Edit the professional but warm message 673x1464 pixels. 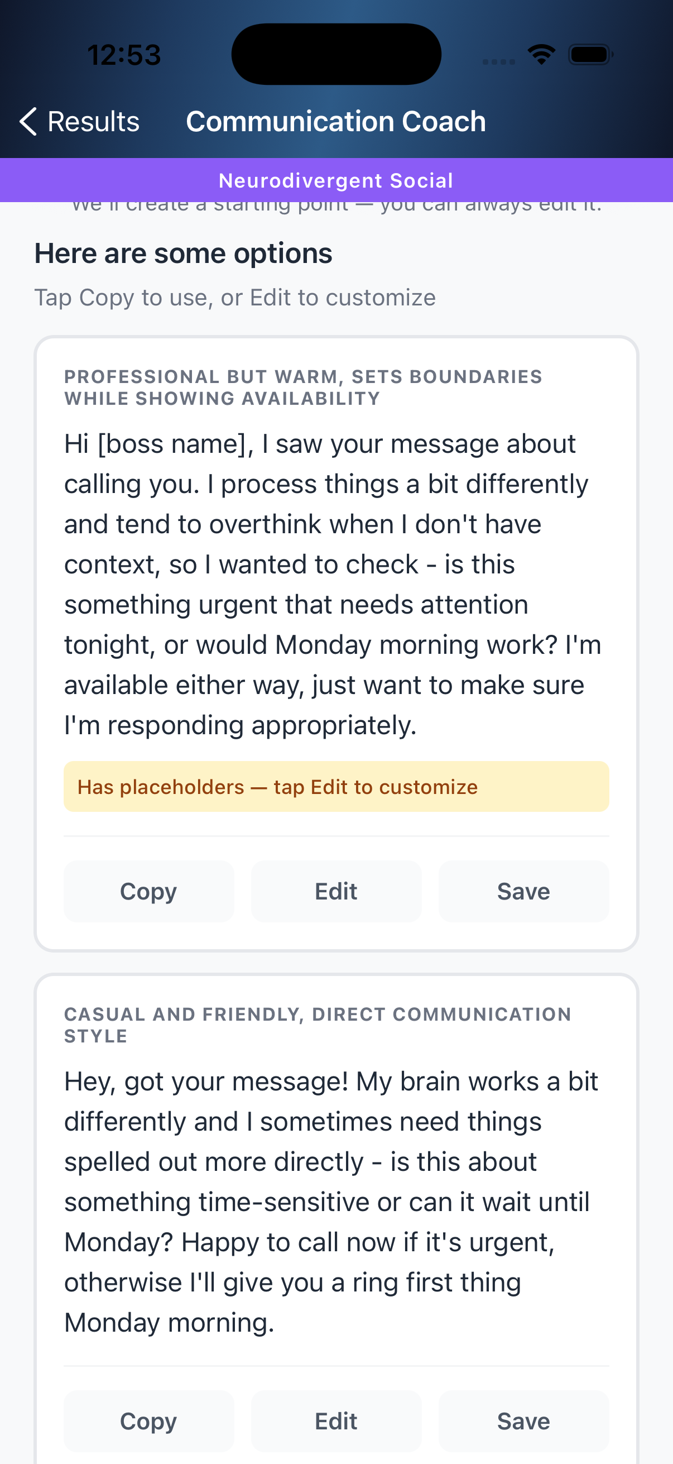[x=336, y=891]
